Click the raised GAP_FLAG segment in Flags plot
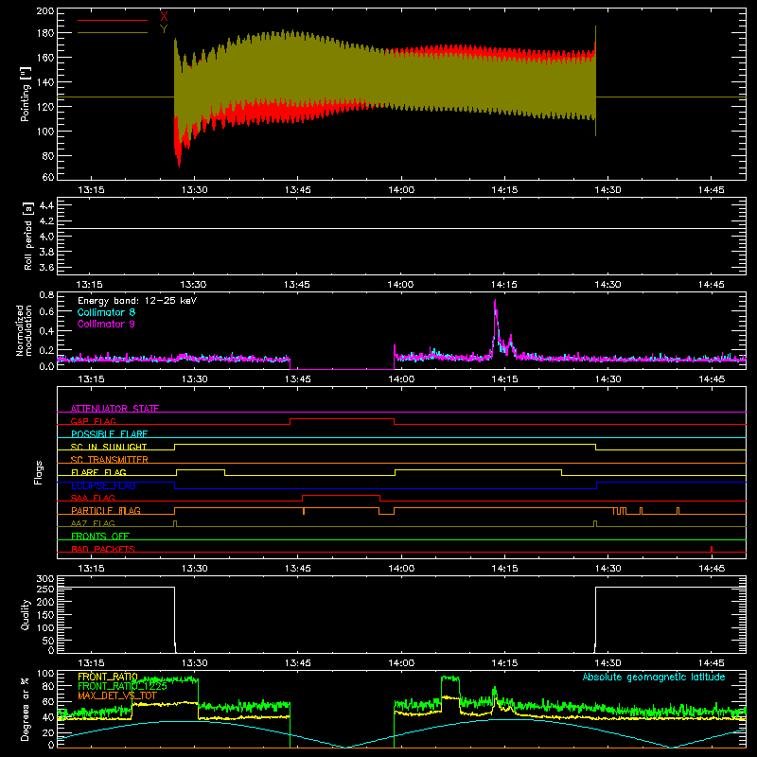 click(x=342, y=418)
